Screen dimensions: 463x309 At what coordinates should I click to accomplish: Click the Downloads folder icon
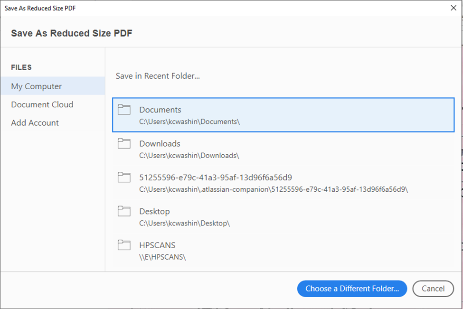(x=124, y=143)
